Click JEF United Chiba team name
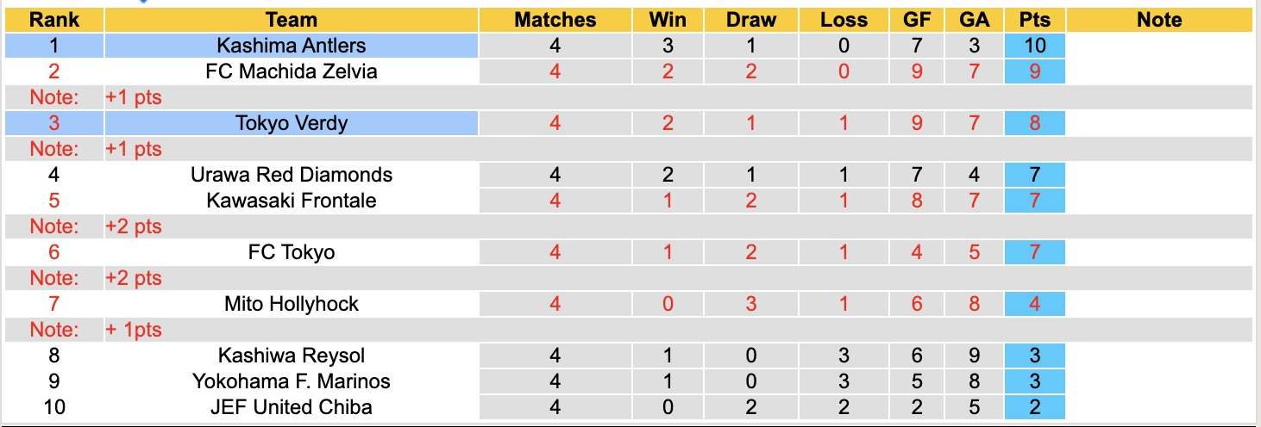This screenshot has height=427, width=1261. coord(292,407)
